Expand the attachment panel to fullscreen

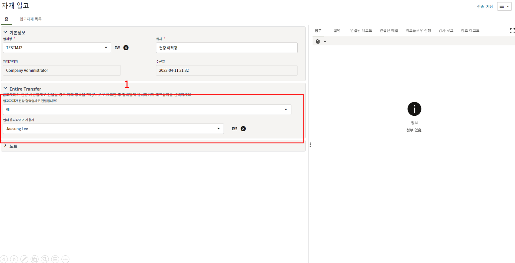tap(512, 31)
